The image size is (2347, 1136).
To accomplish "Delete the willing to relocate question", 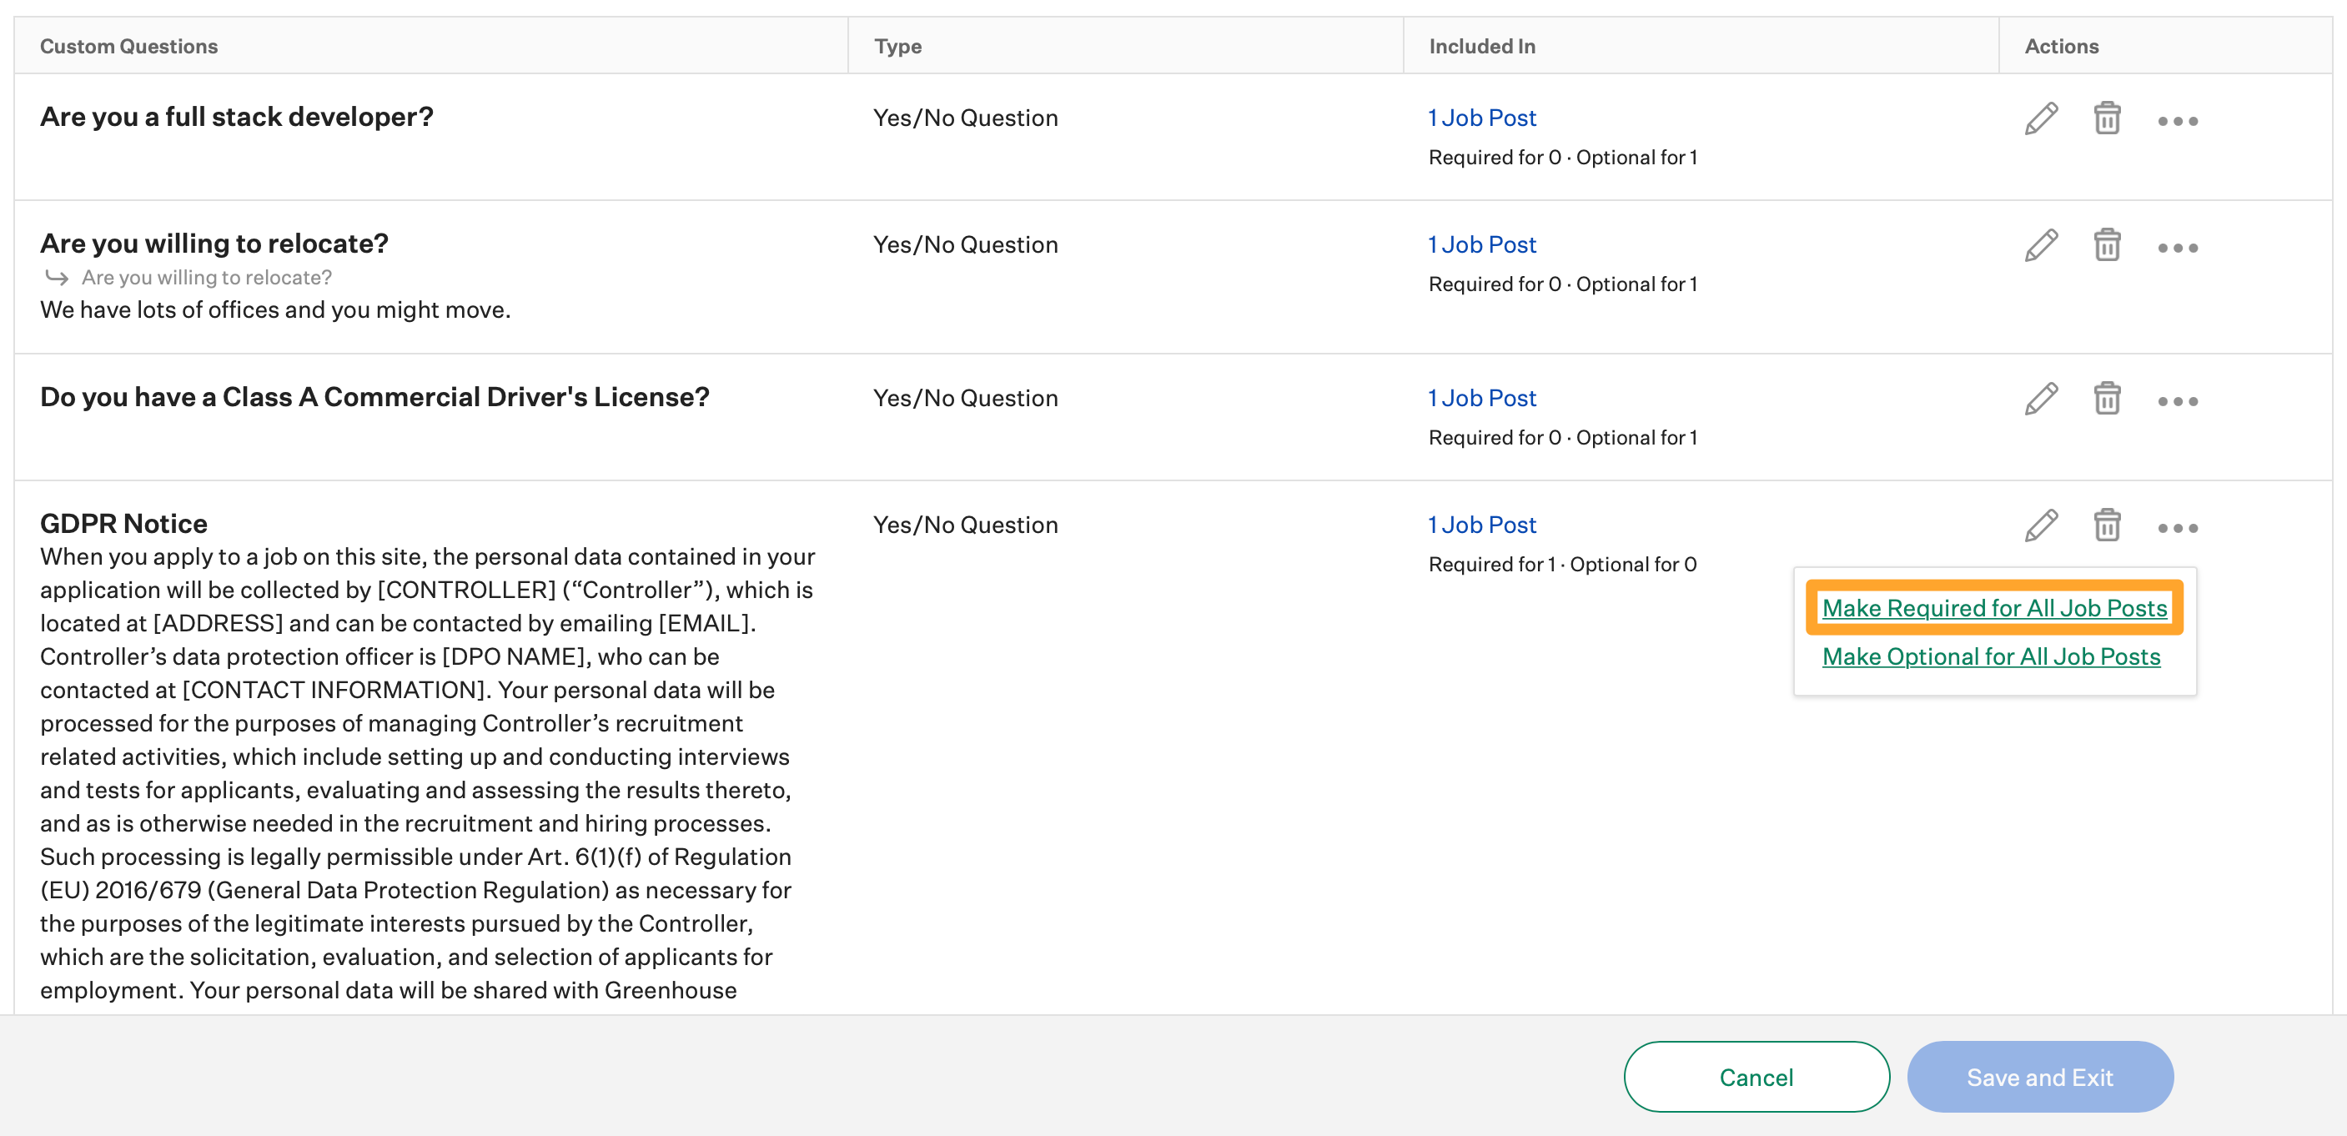I will (2107, 245).
